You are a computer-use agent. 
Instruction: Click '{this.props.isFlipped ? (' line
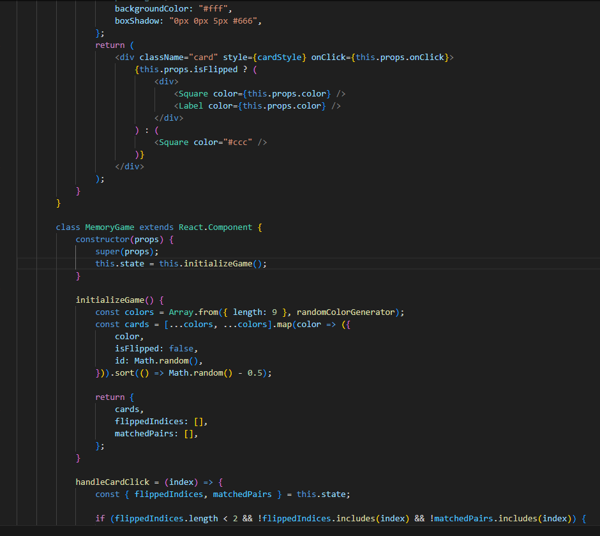click(x=196, y=70)
